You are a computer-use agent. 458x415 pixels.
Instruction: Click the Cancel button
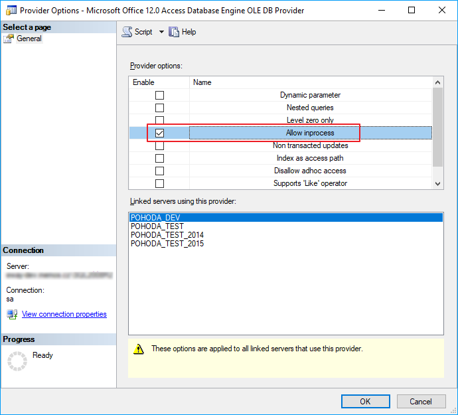[x=421, y=401]
